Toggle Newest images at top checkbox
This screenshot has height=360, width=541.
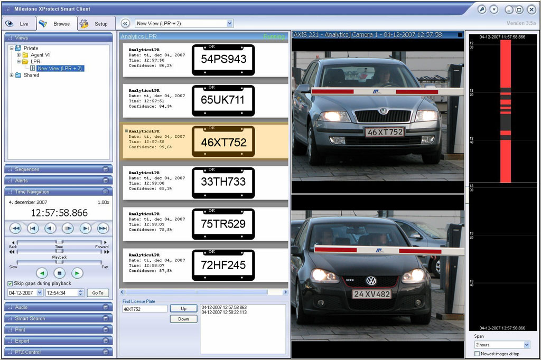(x=477, y=354)
